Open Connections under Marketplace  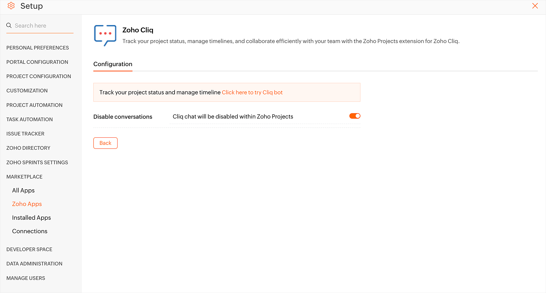(x=30, y=231)
